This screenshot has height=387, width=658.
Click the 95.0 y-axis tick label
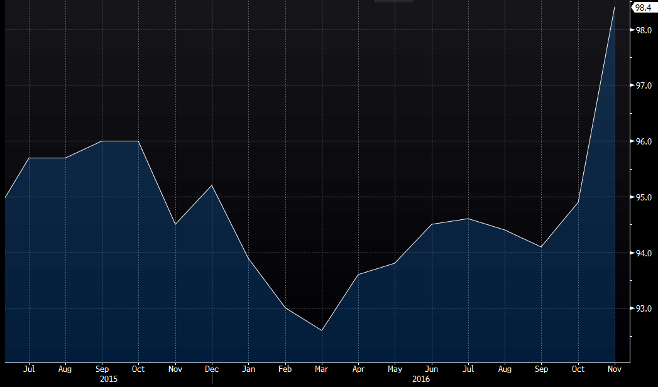pos(642,197)
